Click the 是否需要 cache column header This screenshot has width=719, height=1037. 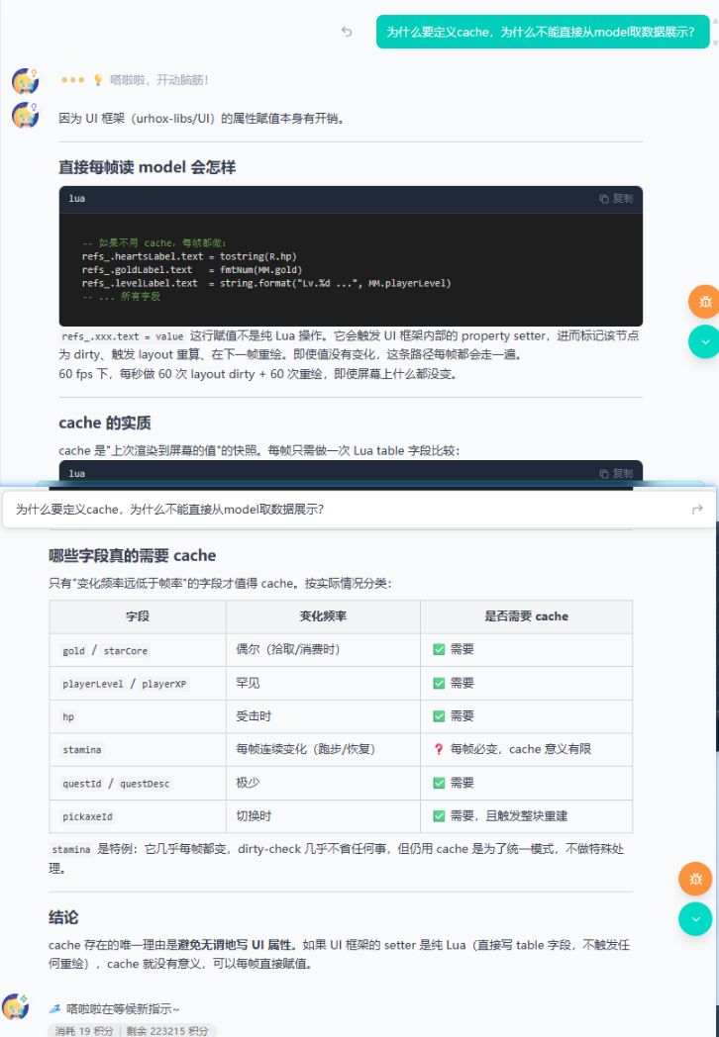(x=526, y=616)
